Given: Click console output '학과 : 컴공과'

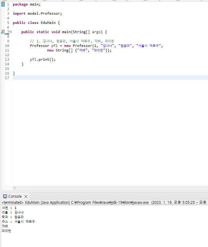Looking at the screenshot, I should click(13, 217).
